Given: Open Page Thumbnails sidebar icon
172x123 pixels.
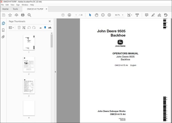Looking at the screenshot, I should [3, 23].
